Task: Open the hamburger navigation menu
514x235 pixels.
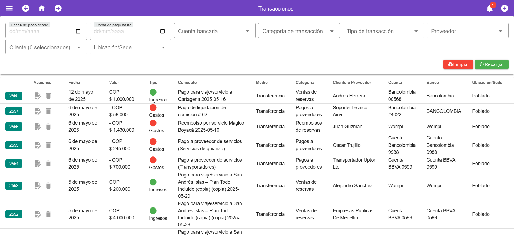Action: [x=9, y=8]
